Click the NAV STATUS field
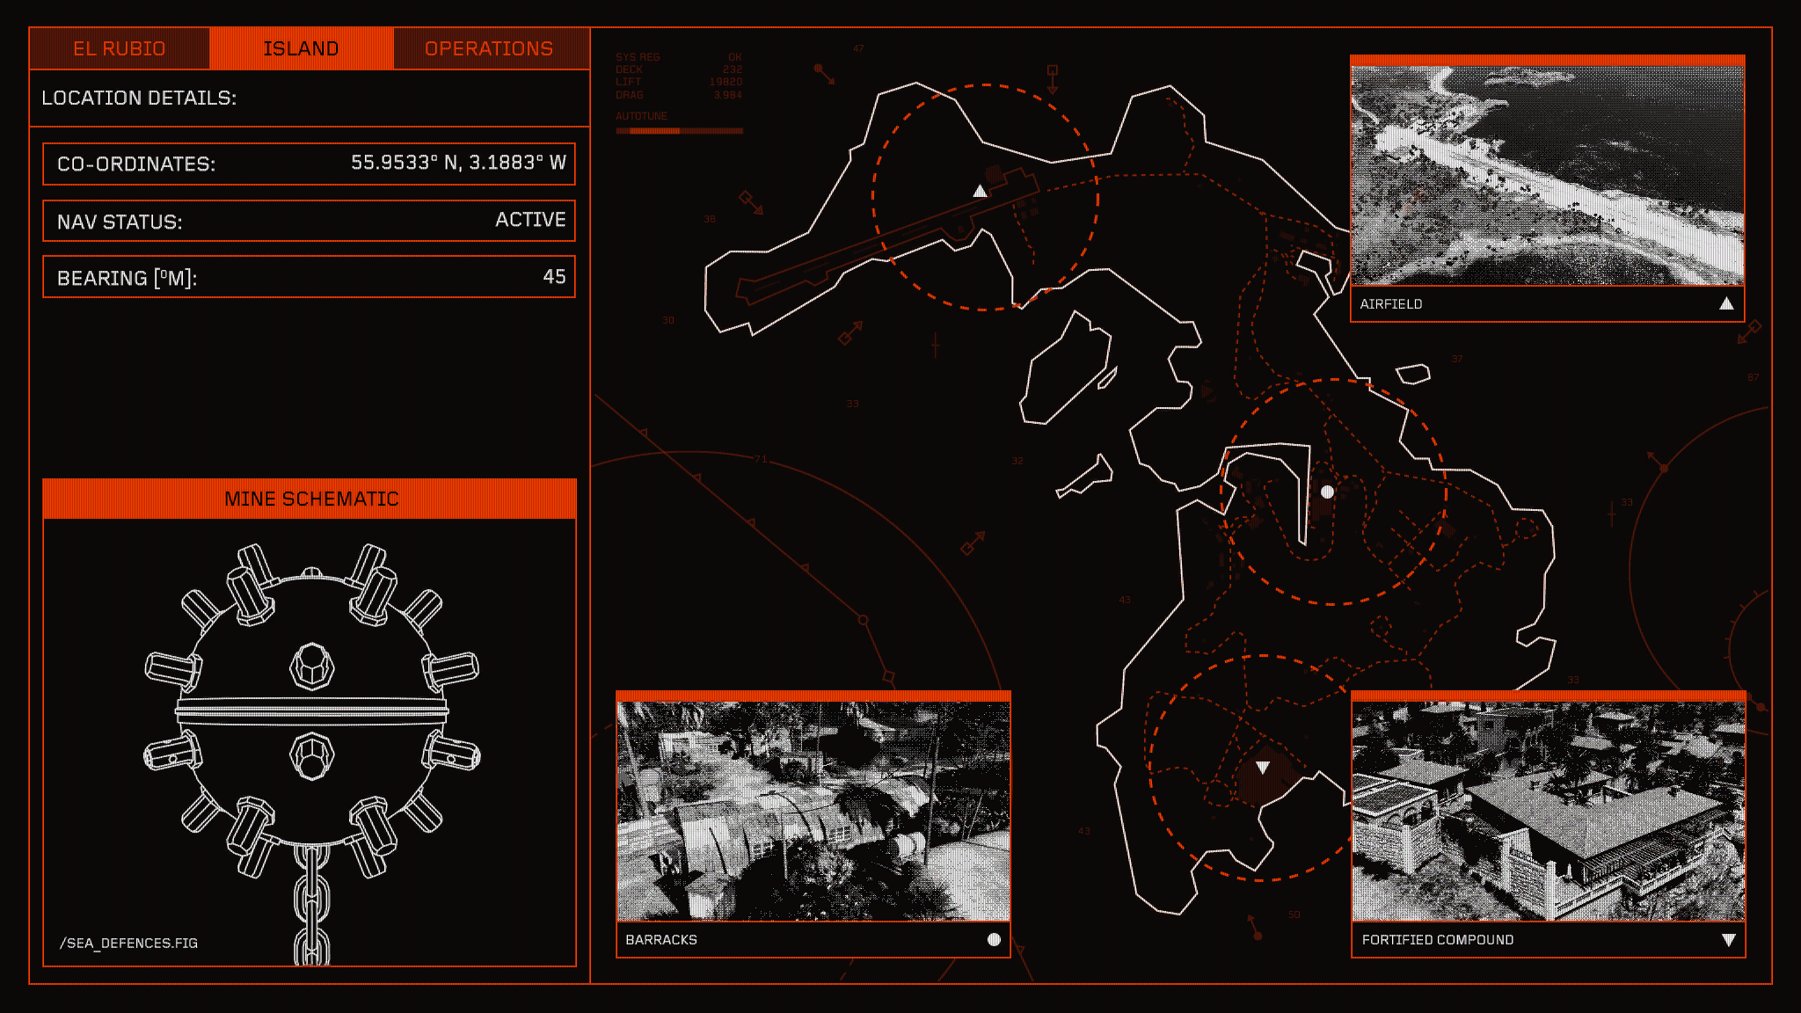1801x1013 pixels. (309, 221)
